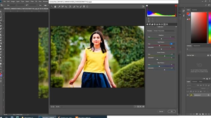211x118 pixels.
Task: Click the Shadows Tint slider handle
Action: 162,39
